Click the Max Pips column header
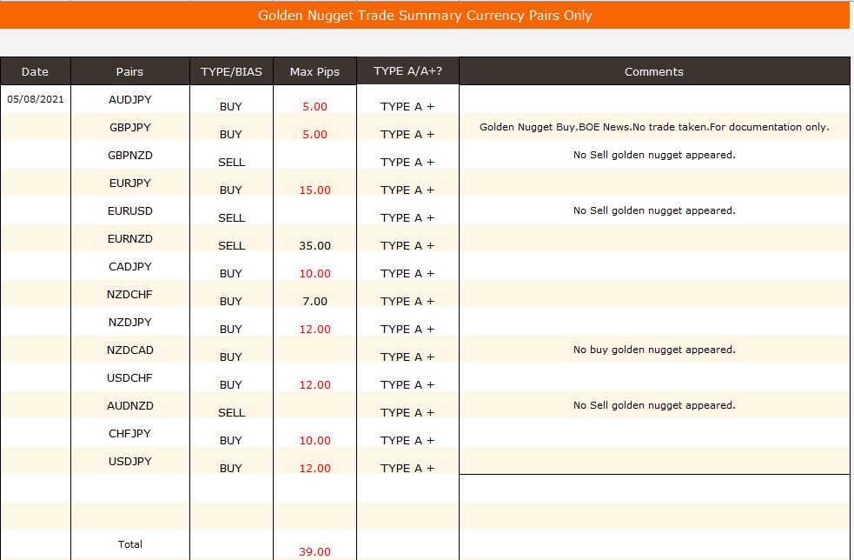 [314, 71]
